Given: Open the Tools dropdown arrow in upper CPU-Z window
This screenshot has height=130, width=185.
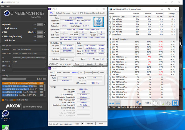Looking at the screenshot, I should click(x=82, y=64).
